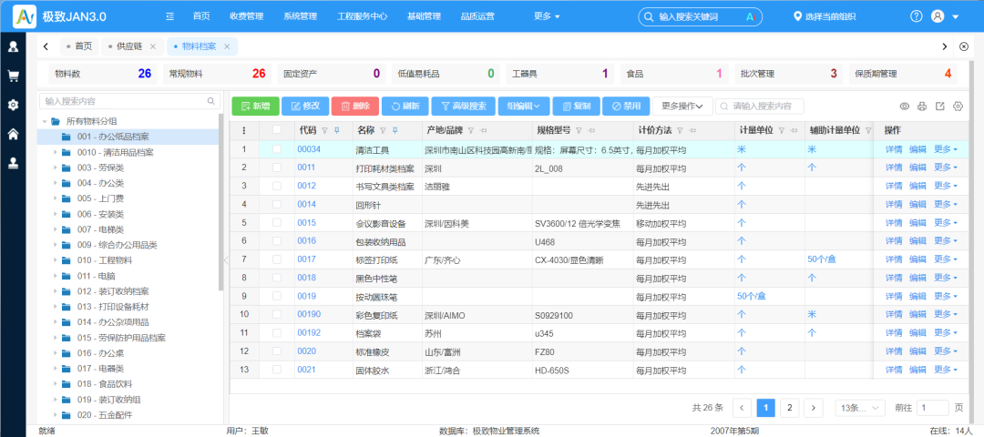Open 更多 actions for the 清洁工具 row
Viewport: 984px width, 437px height.
tap(946, 149)
